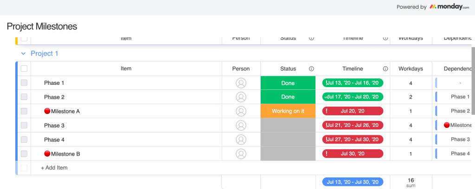The width and height of the screenshot is (475, 189).
Task: Open the monday.com logo link
Action: (x=449, y=7)
